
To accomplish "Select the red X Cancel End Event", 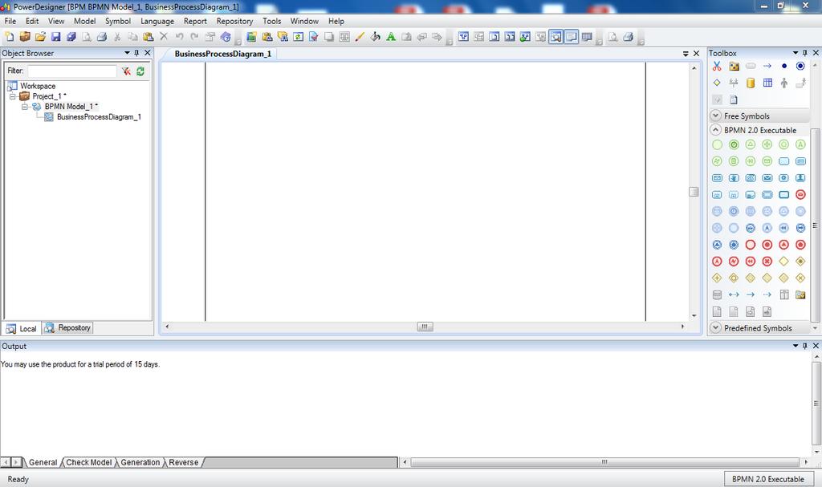I will click(x=767, y=261).
